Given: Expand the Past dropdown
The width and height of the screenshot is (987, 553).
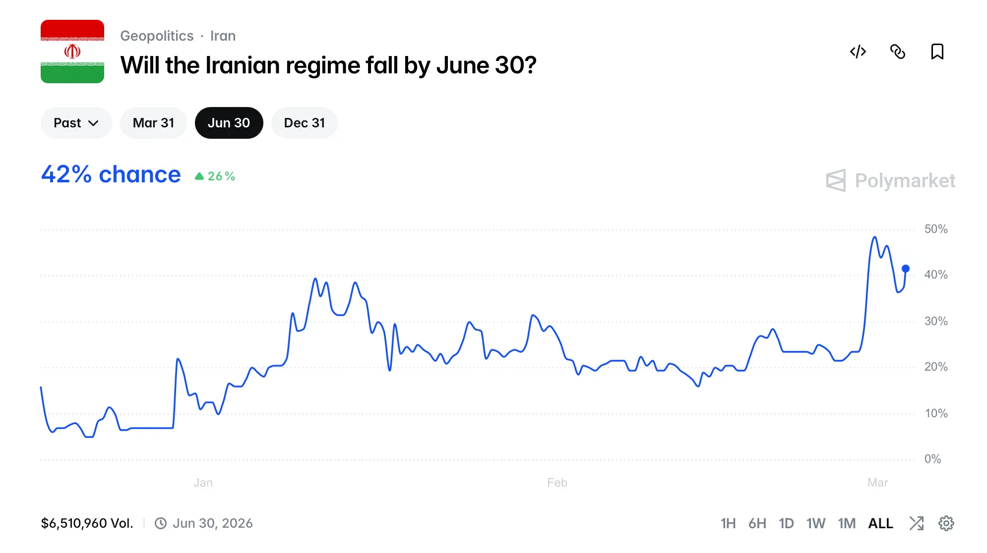Looking at the screenshot, I should [76, 122].
